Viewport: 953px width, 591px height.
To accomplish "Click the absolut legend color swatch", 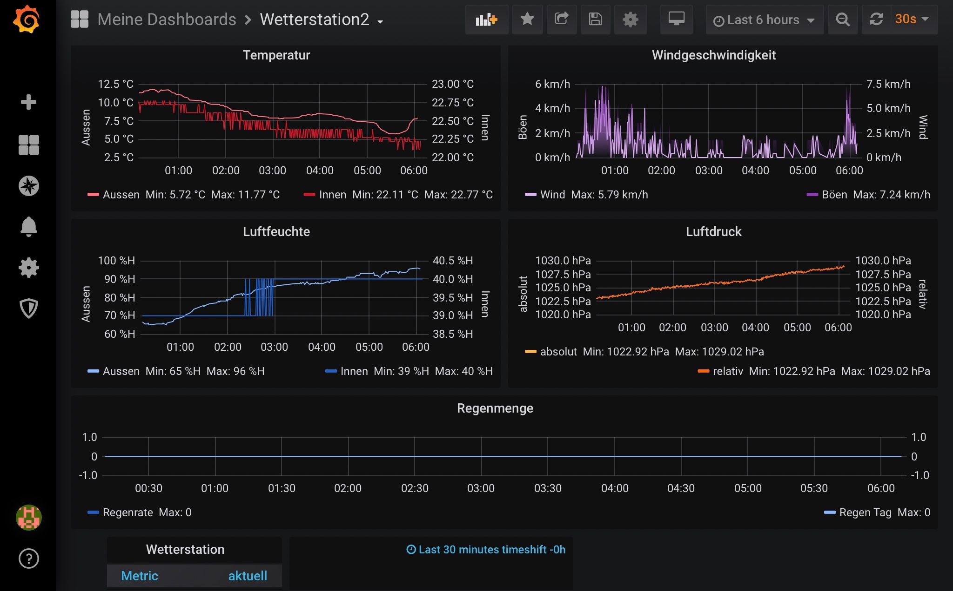I will click(530, 352).
